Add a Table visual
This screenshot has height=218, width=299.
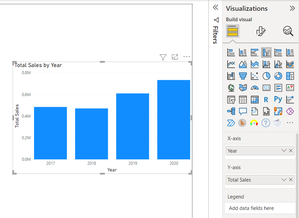pyautogui.click(x=243, y=100)
